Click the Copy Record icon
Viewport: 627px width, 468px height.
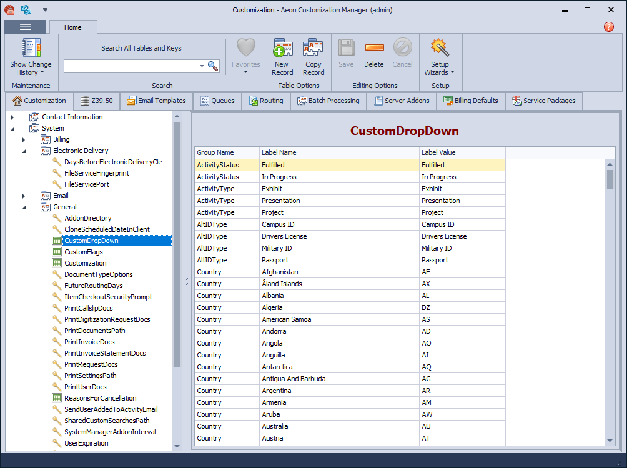tap(313, 49)
